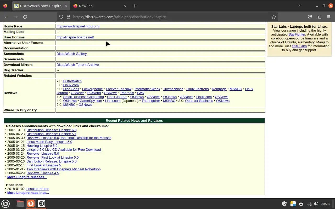Close the New Tab tab
Viewport: 335px width, 209px height.
(125, 6)
